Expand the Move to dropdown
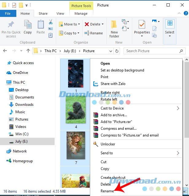 [79, 24]
